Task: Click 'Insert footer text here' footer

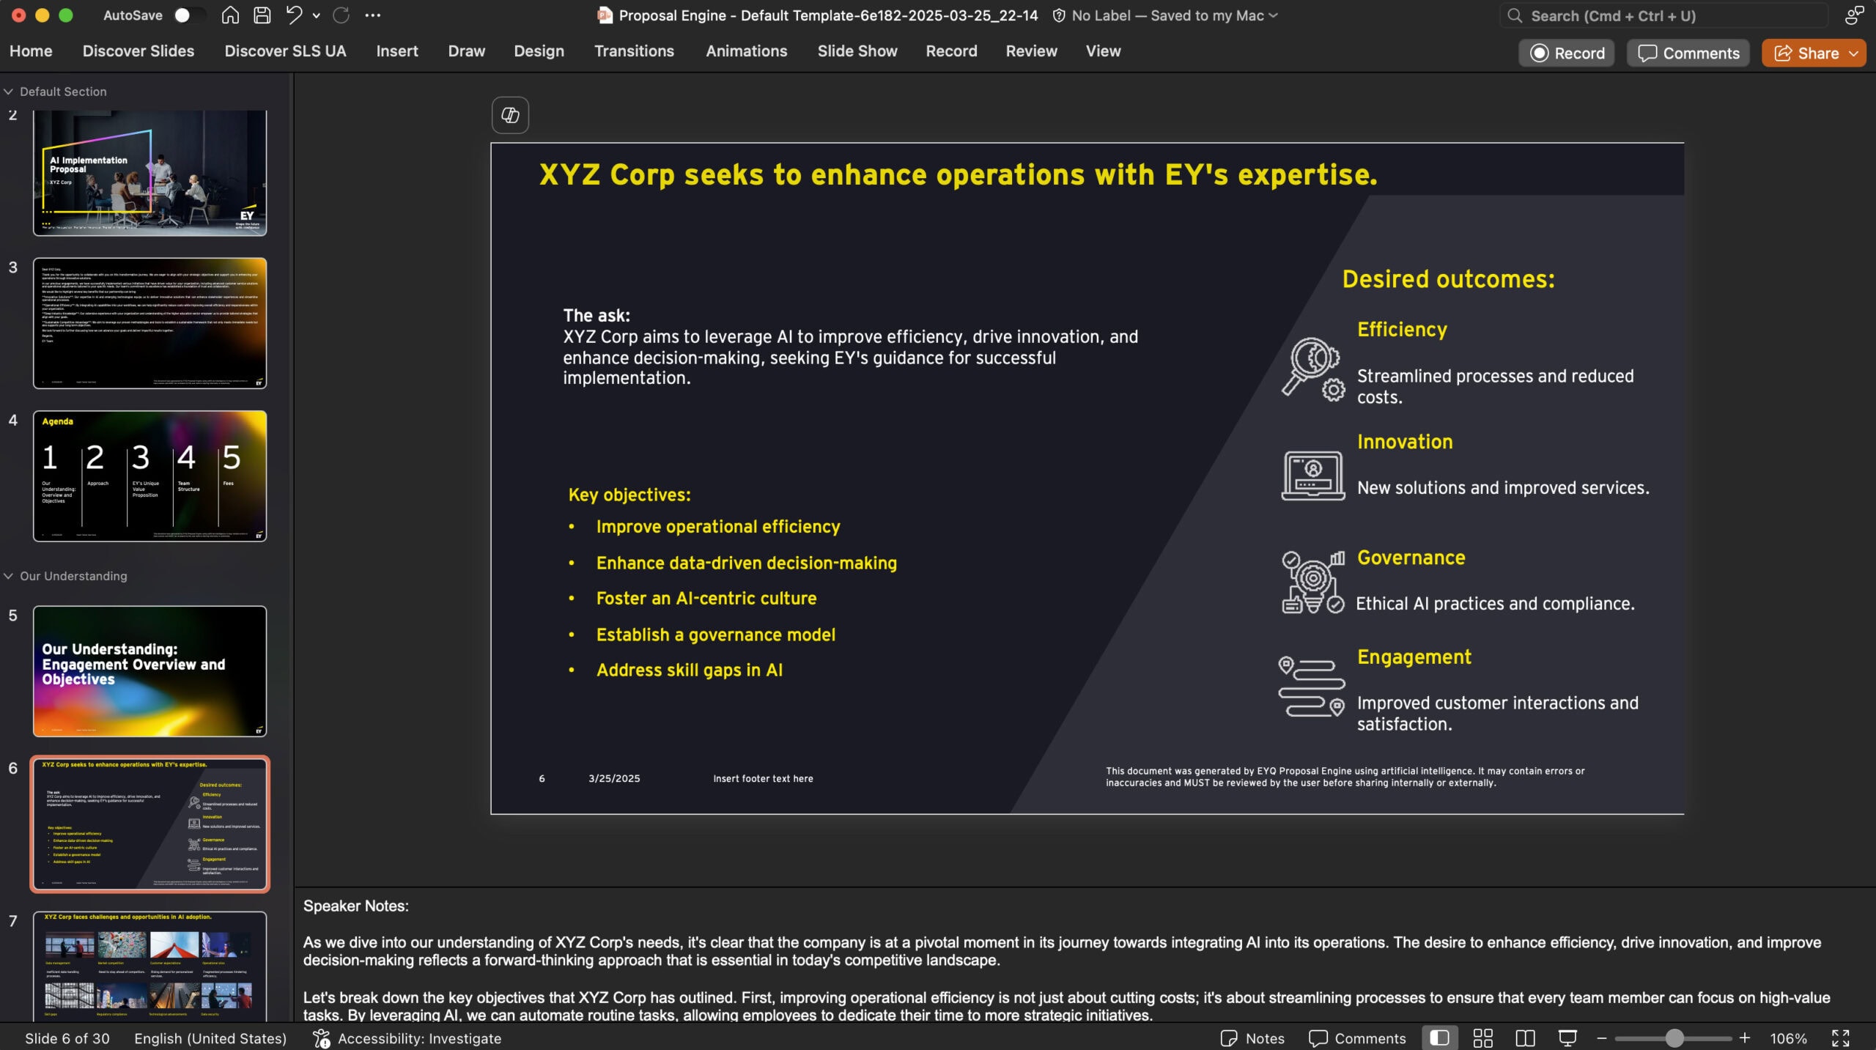Action: (x=763, y=779)
